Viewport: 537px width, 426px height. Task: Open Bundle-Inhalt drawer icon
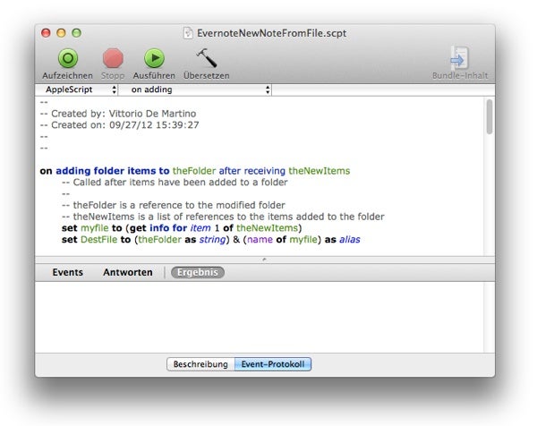point(459,57)
